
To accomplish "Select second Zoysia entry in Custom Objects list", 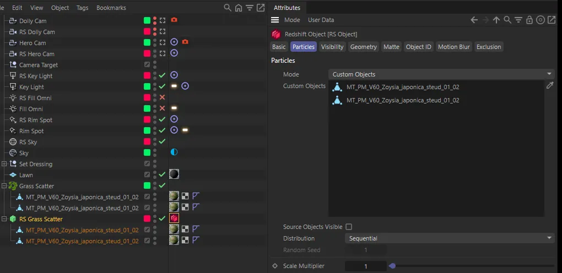I will point(403,100).
